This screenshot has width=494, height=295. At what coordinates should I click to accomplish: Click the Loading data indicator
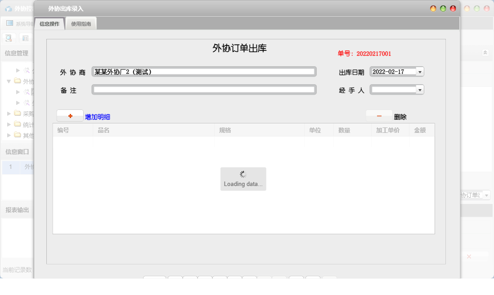click(x=243, y=179)
